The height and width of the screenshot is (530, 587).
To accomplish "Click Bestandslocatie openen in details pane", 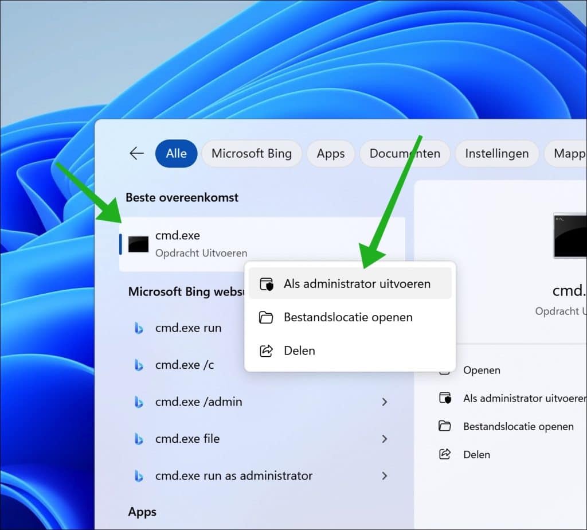I will click(x=518, y=426).
